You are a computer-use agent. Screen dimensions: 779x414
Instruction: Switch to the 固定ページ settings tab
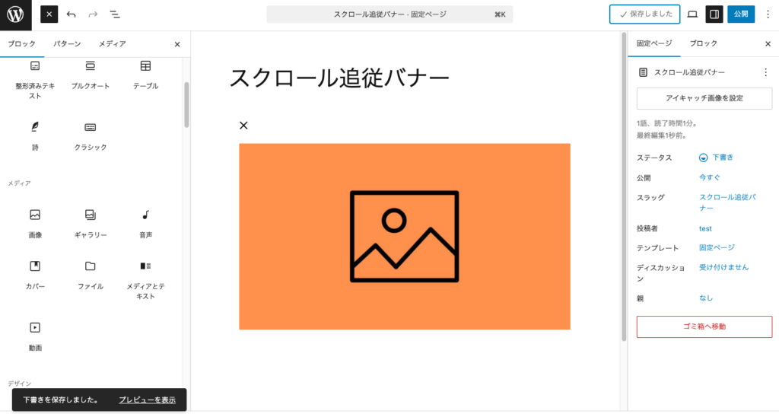[653, 43]
